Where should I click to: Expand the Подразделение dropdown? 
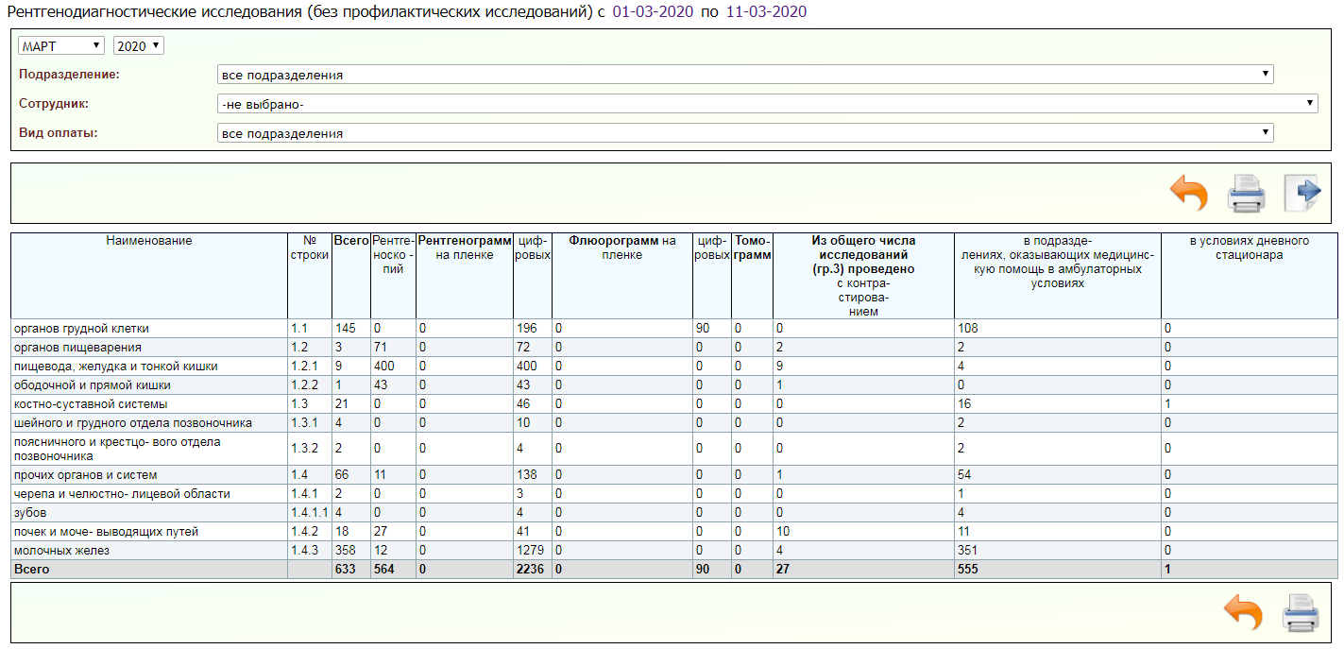(x=744, y=75)
